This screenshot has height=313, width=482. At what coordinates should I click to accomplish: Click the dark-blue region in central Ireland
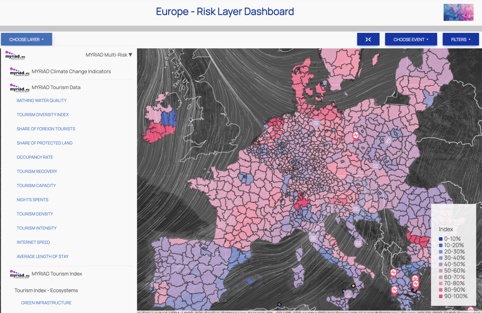tap(168, 119)
